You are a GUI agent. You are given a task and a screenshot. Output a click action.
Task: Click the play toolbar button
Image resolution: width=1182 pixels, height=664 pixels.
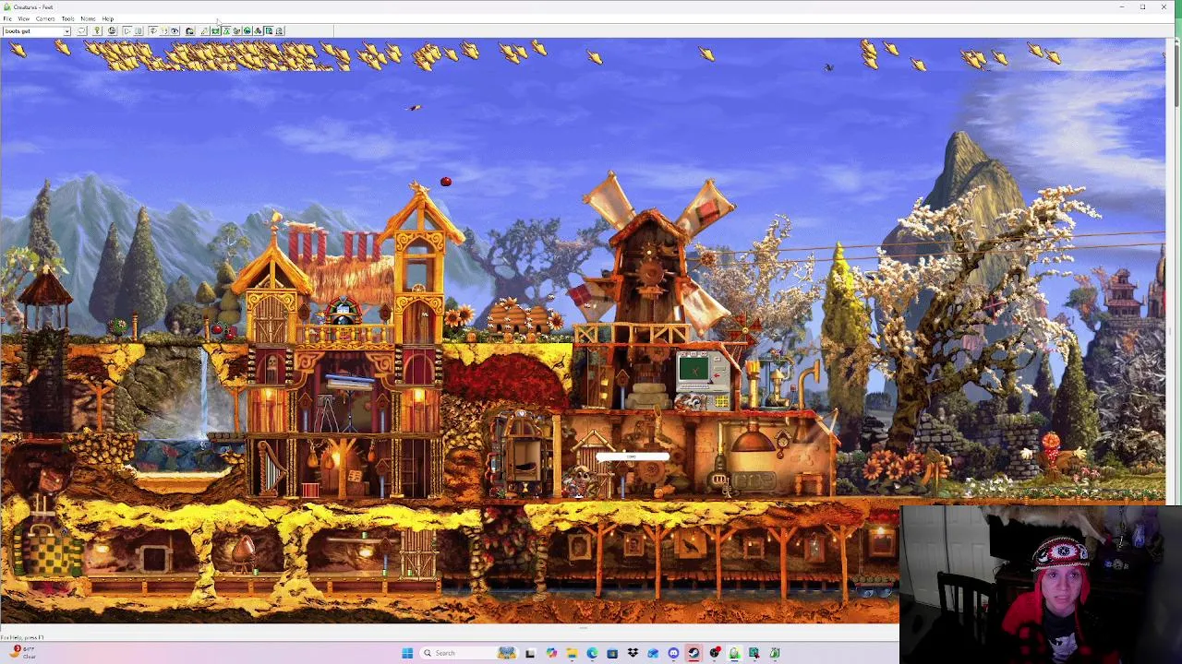(127, 30)
